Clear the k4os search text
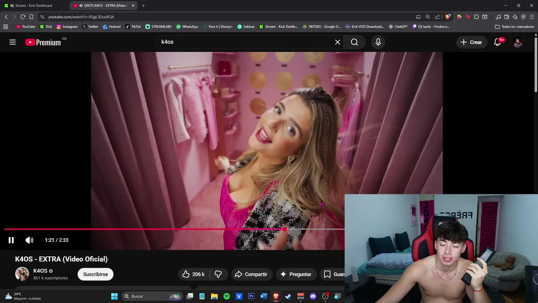This screenshot has width=538, height=303. tap(338, 42)
